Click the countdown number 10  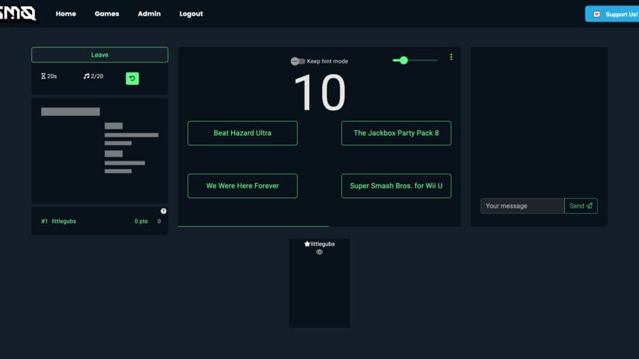(320, 92)
